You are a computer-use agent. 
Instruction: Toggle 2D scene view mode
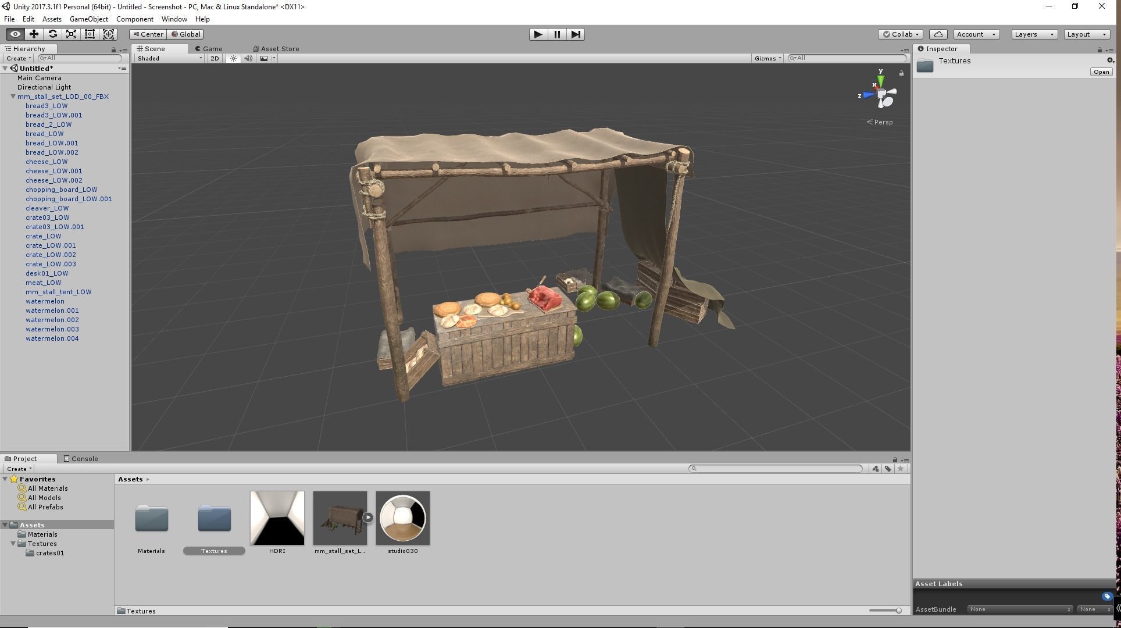[x=215, y=58]
